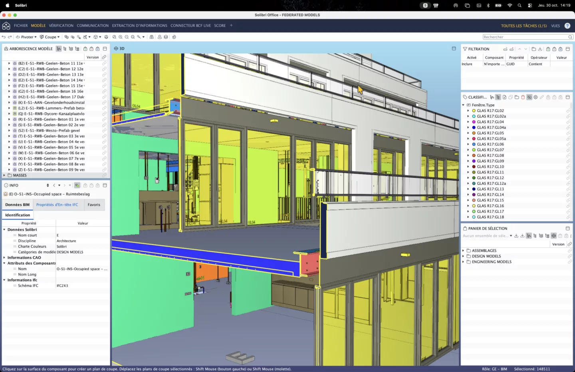This screenshot has width=575, height=372.
Task: Click TOUTES LES TÂCHES (1/5) link
Action: pos(524,26)
